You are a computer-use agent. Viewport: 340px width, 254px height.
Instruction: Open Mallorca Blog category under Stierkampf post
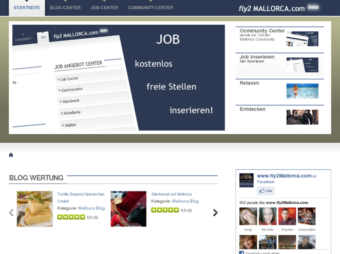click(x=185, y=201)
